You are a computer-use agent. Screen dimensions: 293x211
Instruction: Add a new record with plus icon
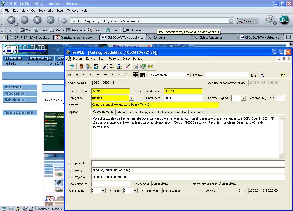98,75
